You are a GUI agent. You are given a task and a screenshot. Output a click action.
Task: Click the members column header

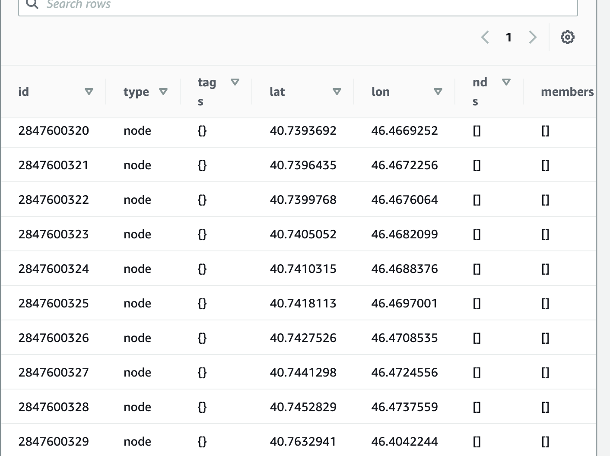coord(567,92)
